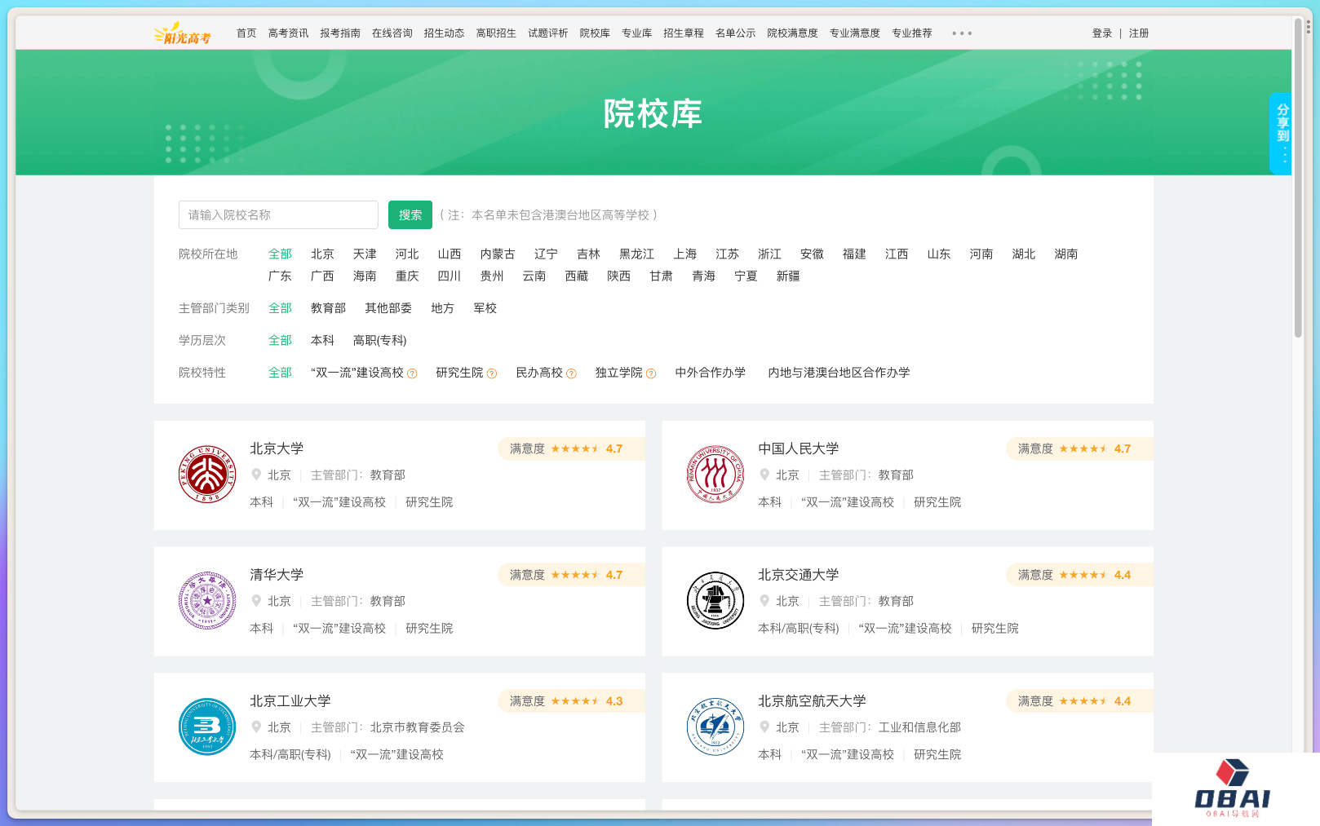Image resolution: width=1320 pixels, height=826 pixels.
Task: Click the 注册 register link
Action: [1139, 33]
